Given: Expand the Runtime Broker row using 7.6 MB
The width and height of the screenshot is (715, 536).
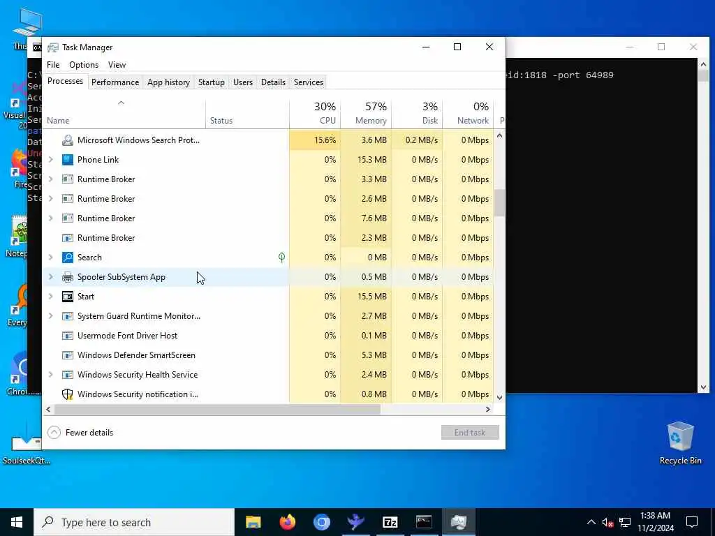Looking at the screenshot, I should coord(50,218).
